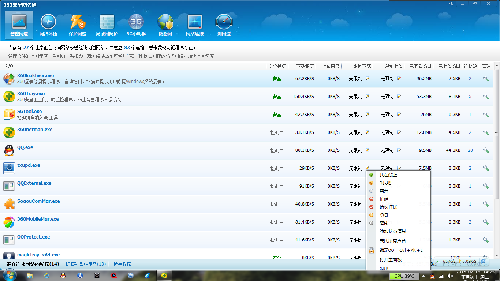Edit download limit for QQ.exe
This screenshot has width=500, height=281.
367,150
